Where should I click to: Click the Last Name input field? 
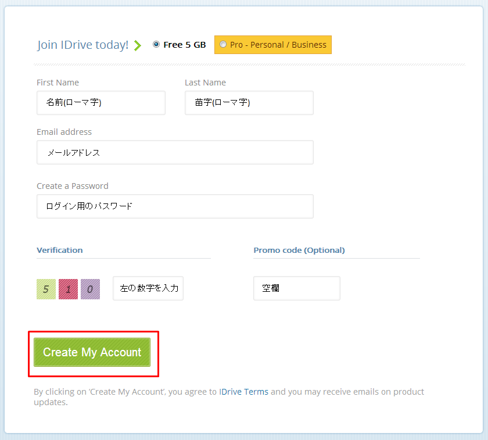point(249,103)
